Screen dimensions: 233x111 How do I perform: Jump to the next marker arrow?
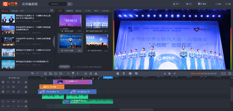tap(77, 73)
